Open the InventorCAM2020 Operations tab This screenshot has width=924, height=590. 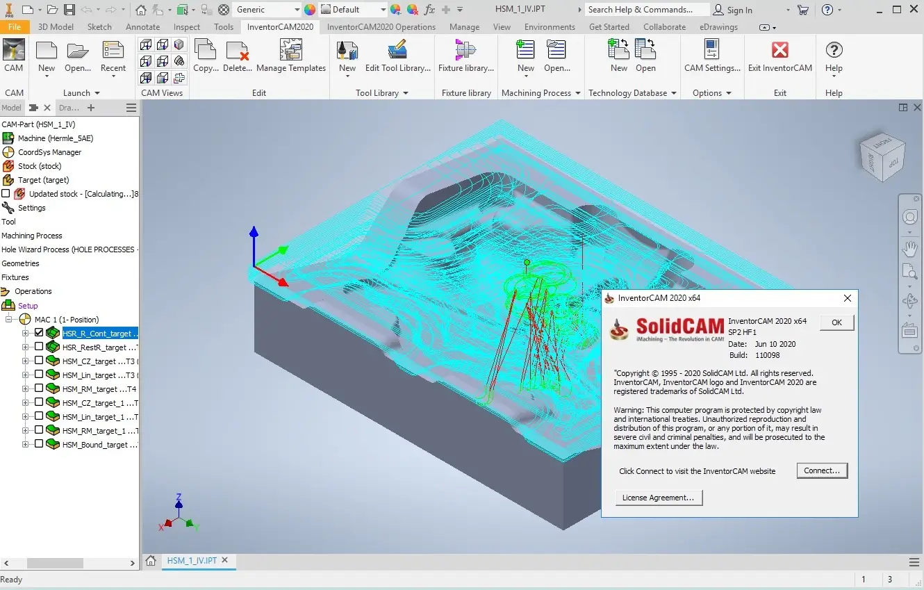381,27
